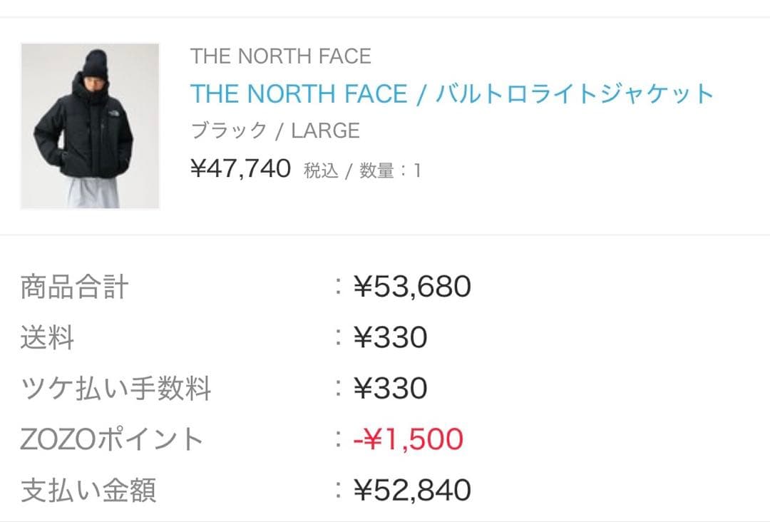Select the ブラック color text
The image size is (770, 522).
coord(228,131)
